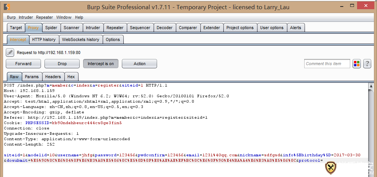Open the Burp menu
377x177 pixels.
[x=11, y=17]
